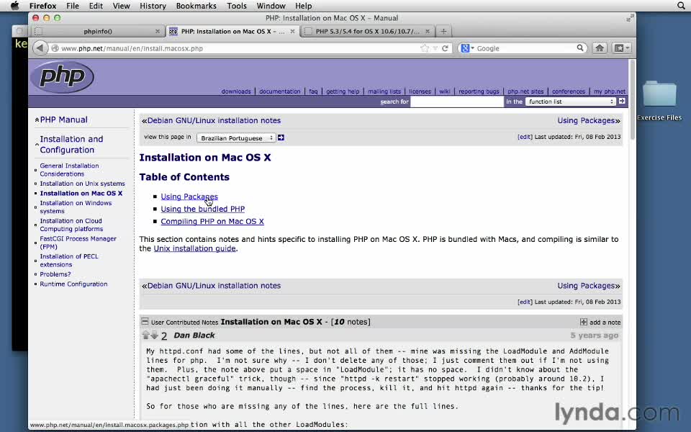Image resolution: width=691 pixels, height=432 pixels.
Task: Reload the page with the refresh icon
Action: click(x=446, y=48)
